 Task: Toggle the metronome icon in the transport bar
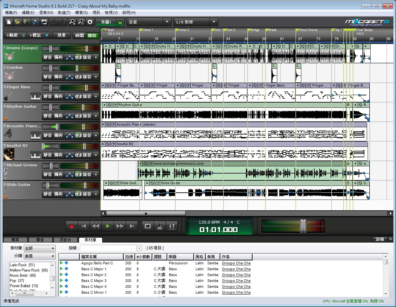click(159, 226)
